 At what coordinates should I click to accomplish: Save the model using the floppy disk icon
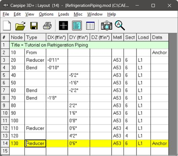click(34, 26)
